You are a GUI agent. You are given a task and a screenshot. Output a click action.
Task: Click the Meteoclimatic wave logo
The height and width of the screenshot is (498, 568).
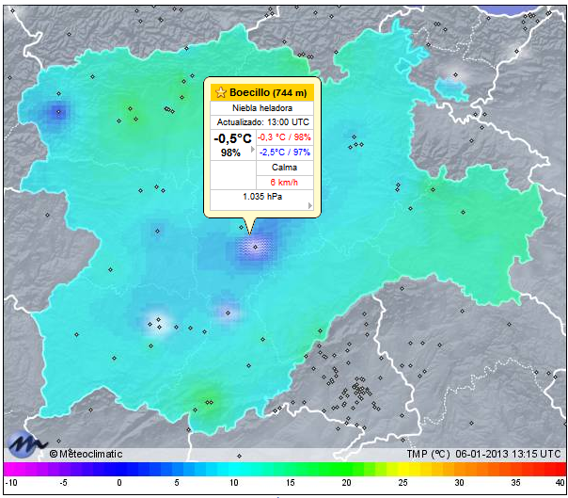point(26,443)
